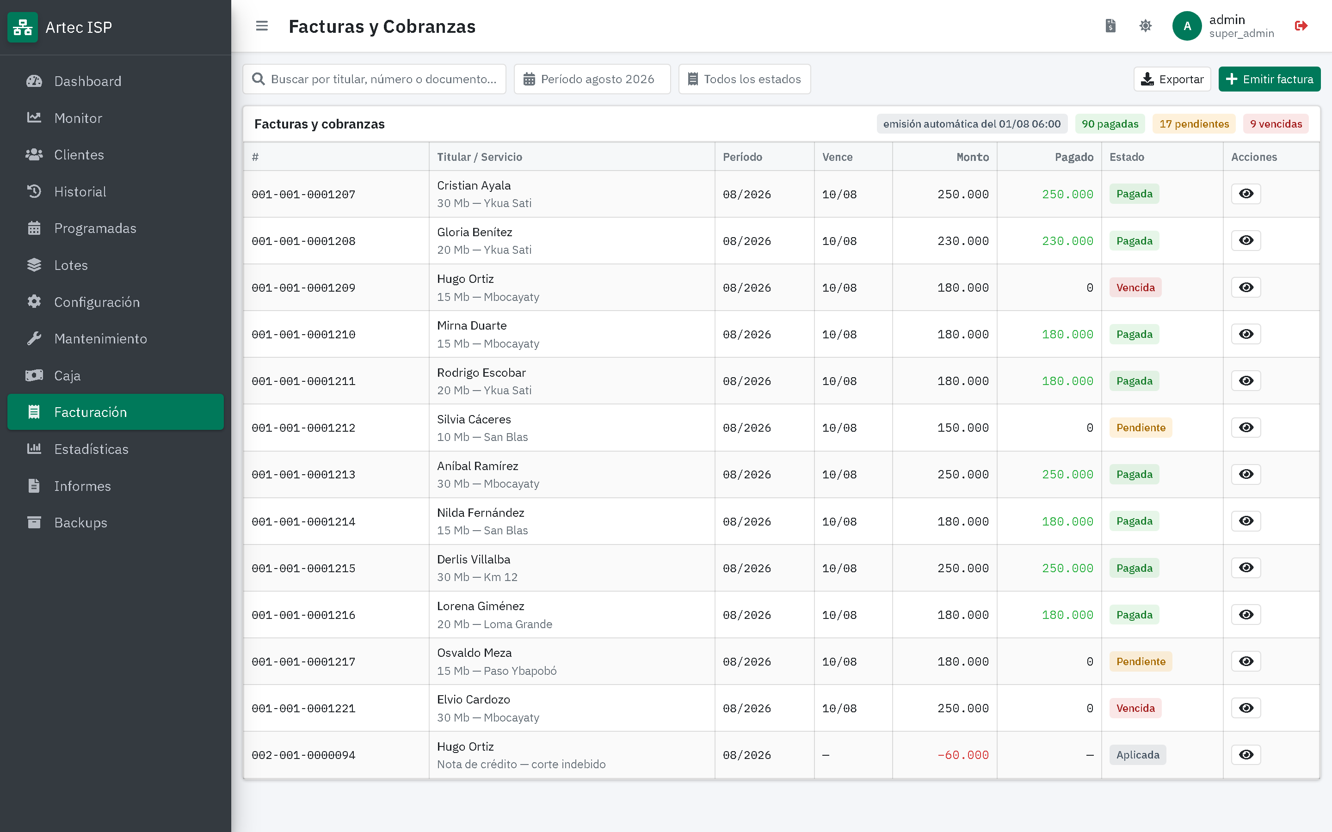View invoice 001-001-0001207 eye icon

coord(1246,194)
